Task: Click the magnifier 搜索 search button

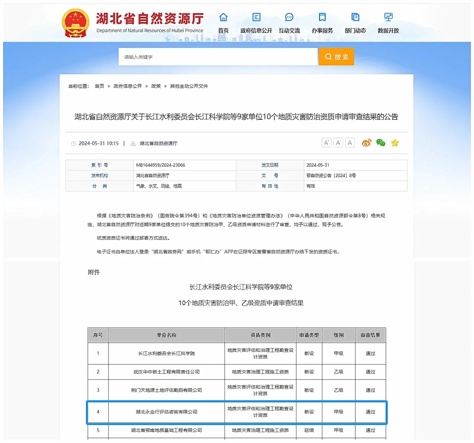Action: click(x=336, y=57)
